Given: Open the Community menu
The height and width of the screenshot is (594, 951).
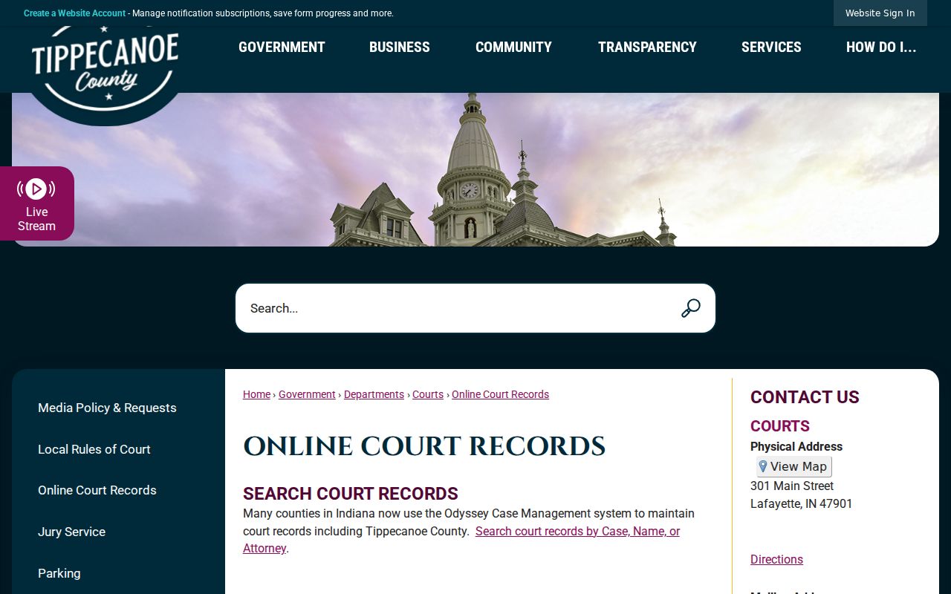Looking at the screenshot, I should click(x=513, y=47).
